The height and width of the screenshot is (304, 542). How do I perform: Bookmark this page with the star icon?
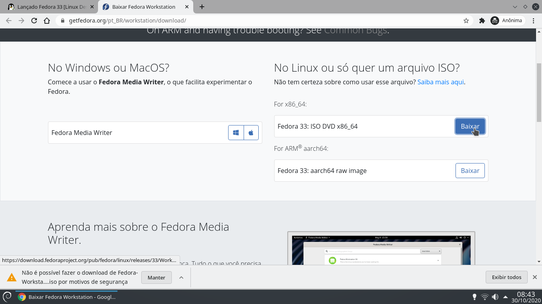tap(466, 21)
